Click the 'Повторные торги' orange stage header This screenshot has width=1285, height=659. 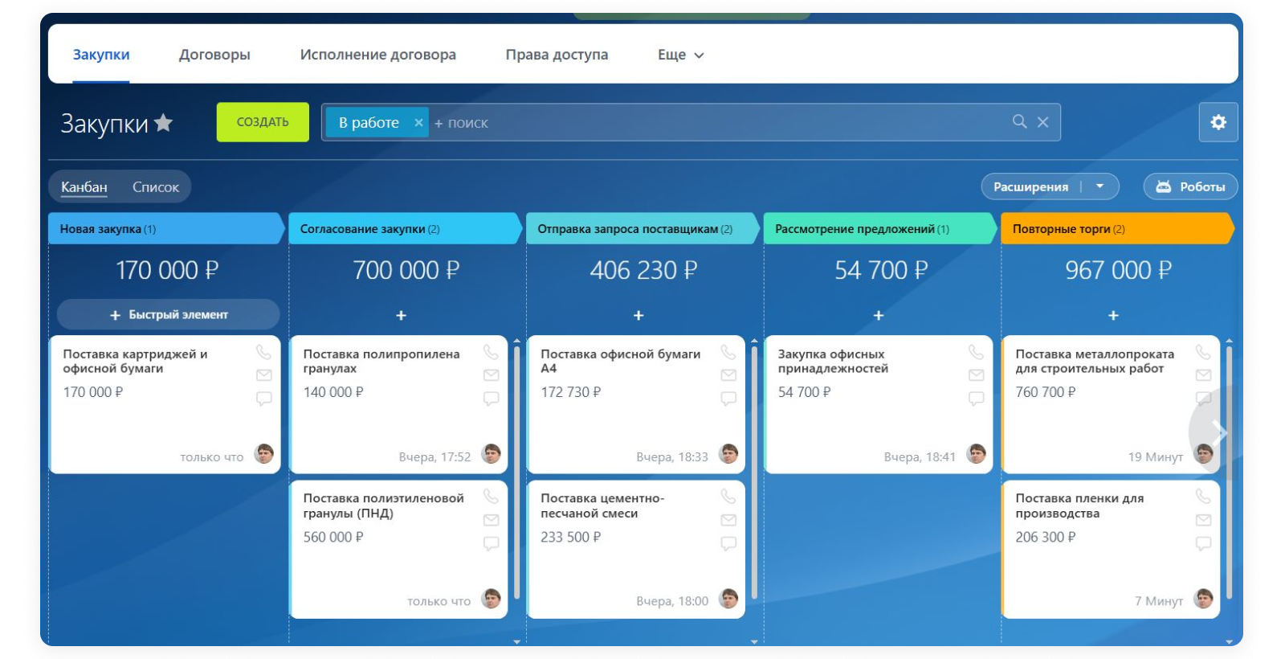click(1117, 228)
